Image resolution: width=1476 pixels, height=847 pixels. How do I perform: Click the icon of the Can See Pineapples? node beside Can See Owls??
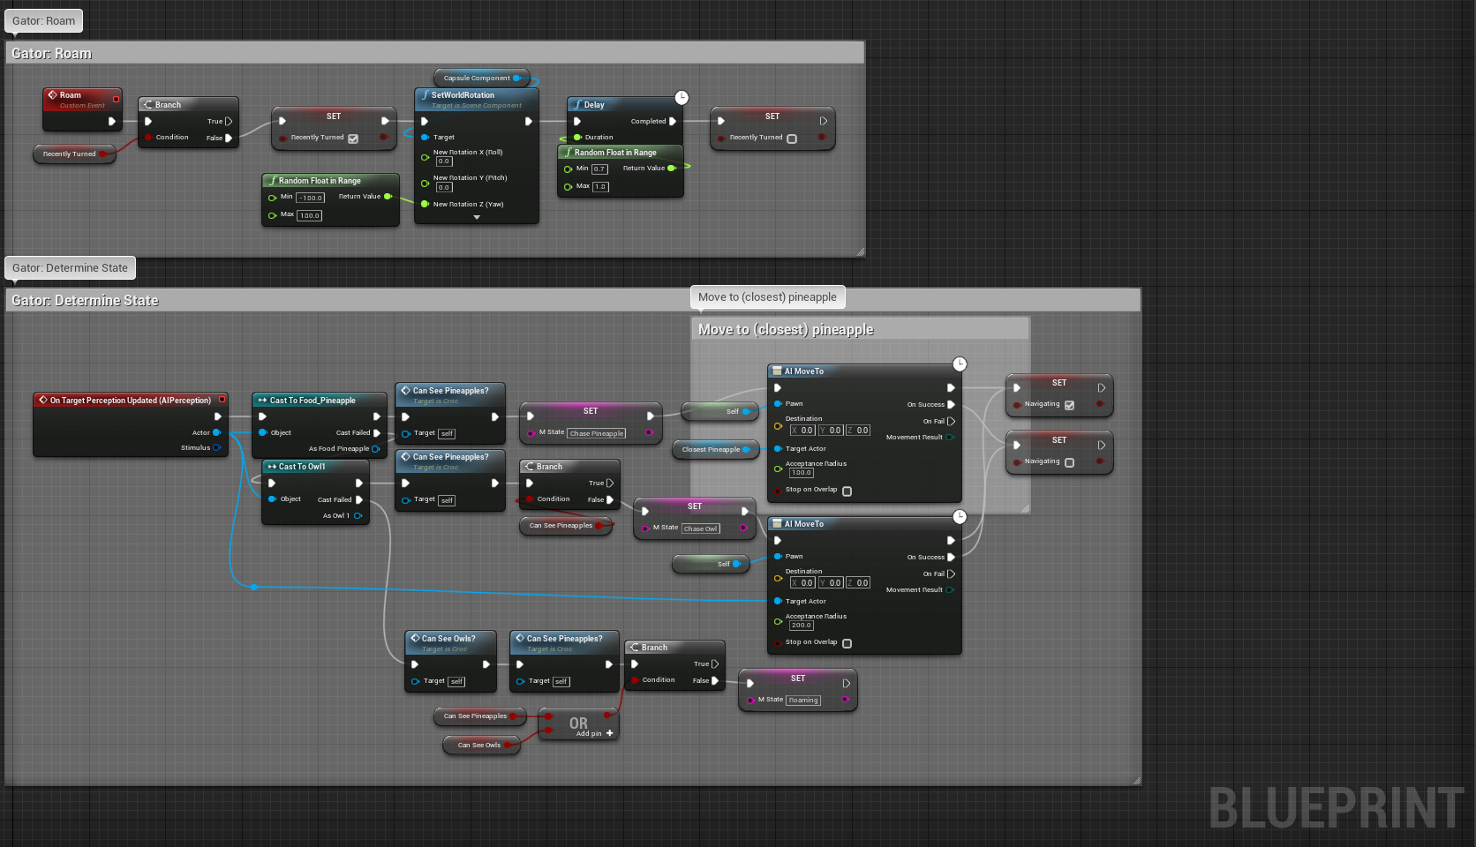520,638
